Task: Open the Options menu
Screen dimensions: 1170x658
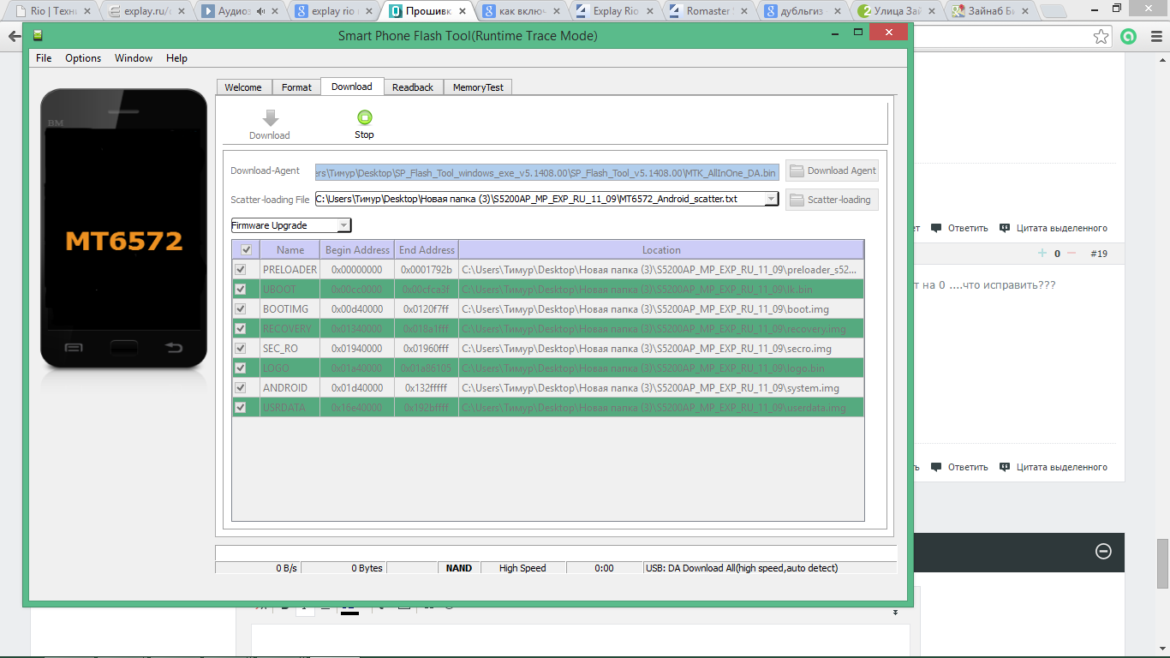Action: pos(83,58)
